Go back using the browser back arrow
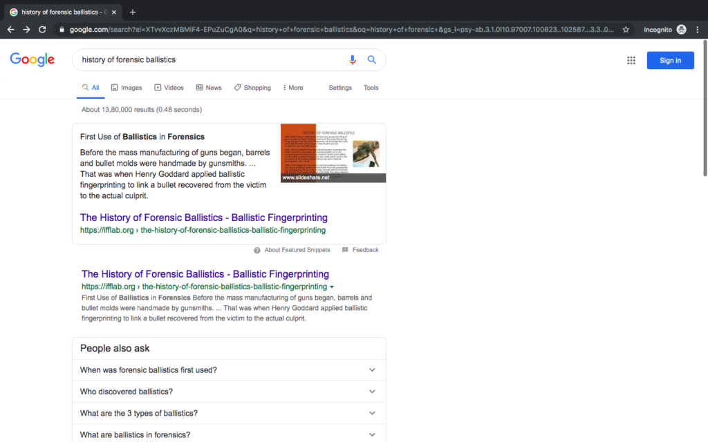 pyautogui.click(x=11, y=29)
